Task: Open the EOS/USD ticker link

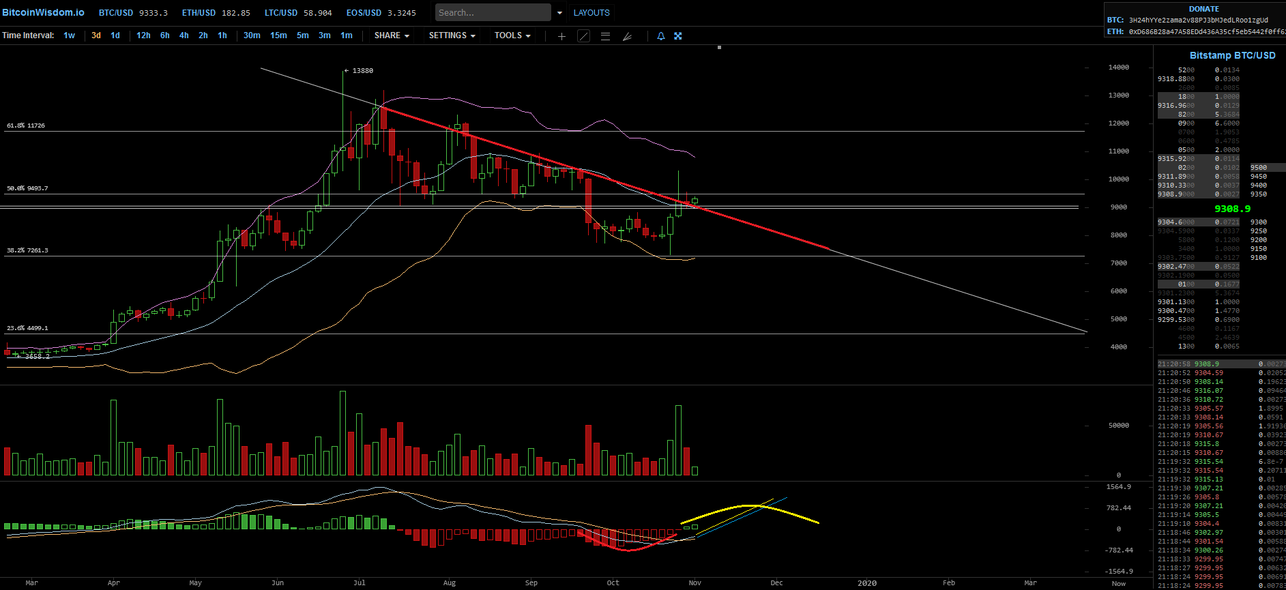Action: (381, 12)
